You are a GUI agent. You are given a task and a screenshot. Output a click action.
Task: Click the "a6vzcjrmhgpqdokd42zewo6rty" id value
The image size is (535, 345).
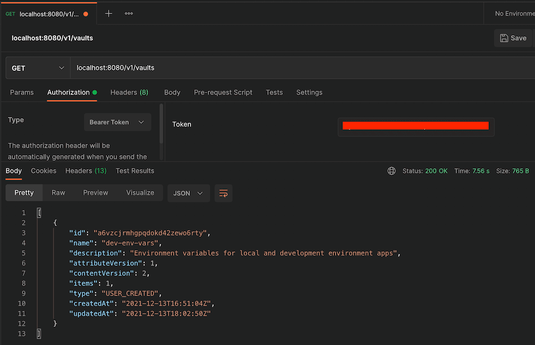pyautogui.click(x=150, y=233)
